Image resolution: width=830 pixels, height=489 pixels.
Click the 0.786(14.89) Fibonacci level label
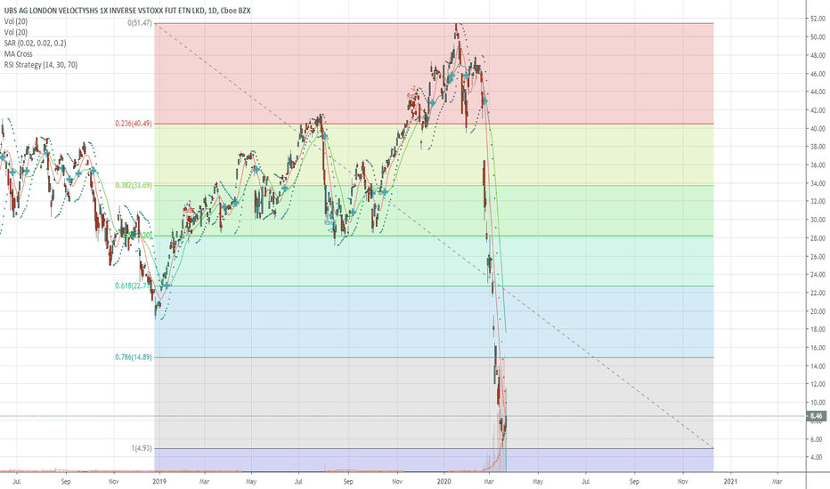tap(134, 357)
